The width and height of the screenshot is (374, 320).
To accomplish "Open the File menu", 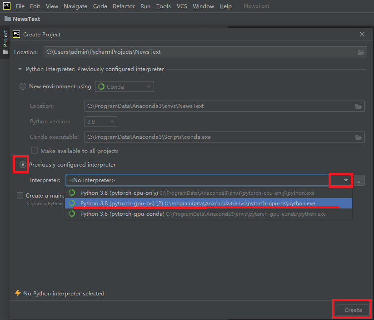I will pyautogui.click(x=20, y=6).
